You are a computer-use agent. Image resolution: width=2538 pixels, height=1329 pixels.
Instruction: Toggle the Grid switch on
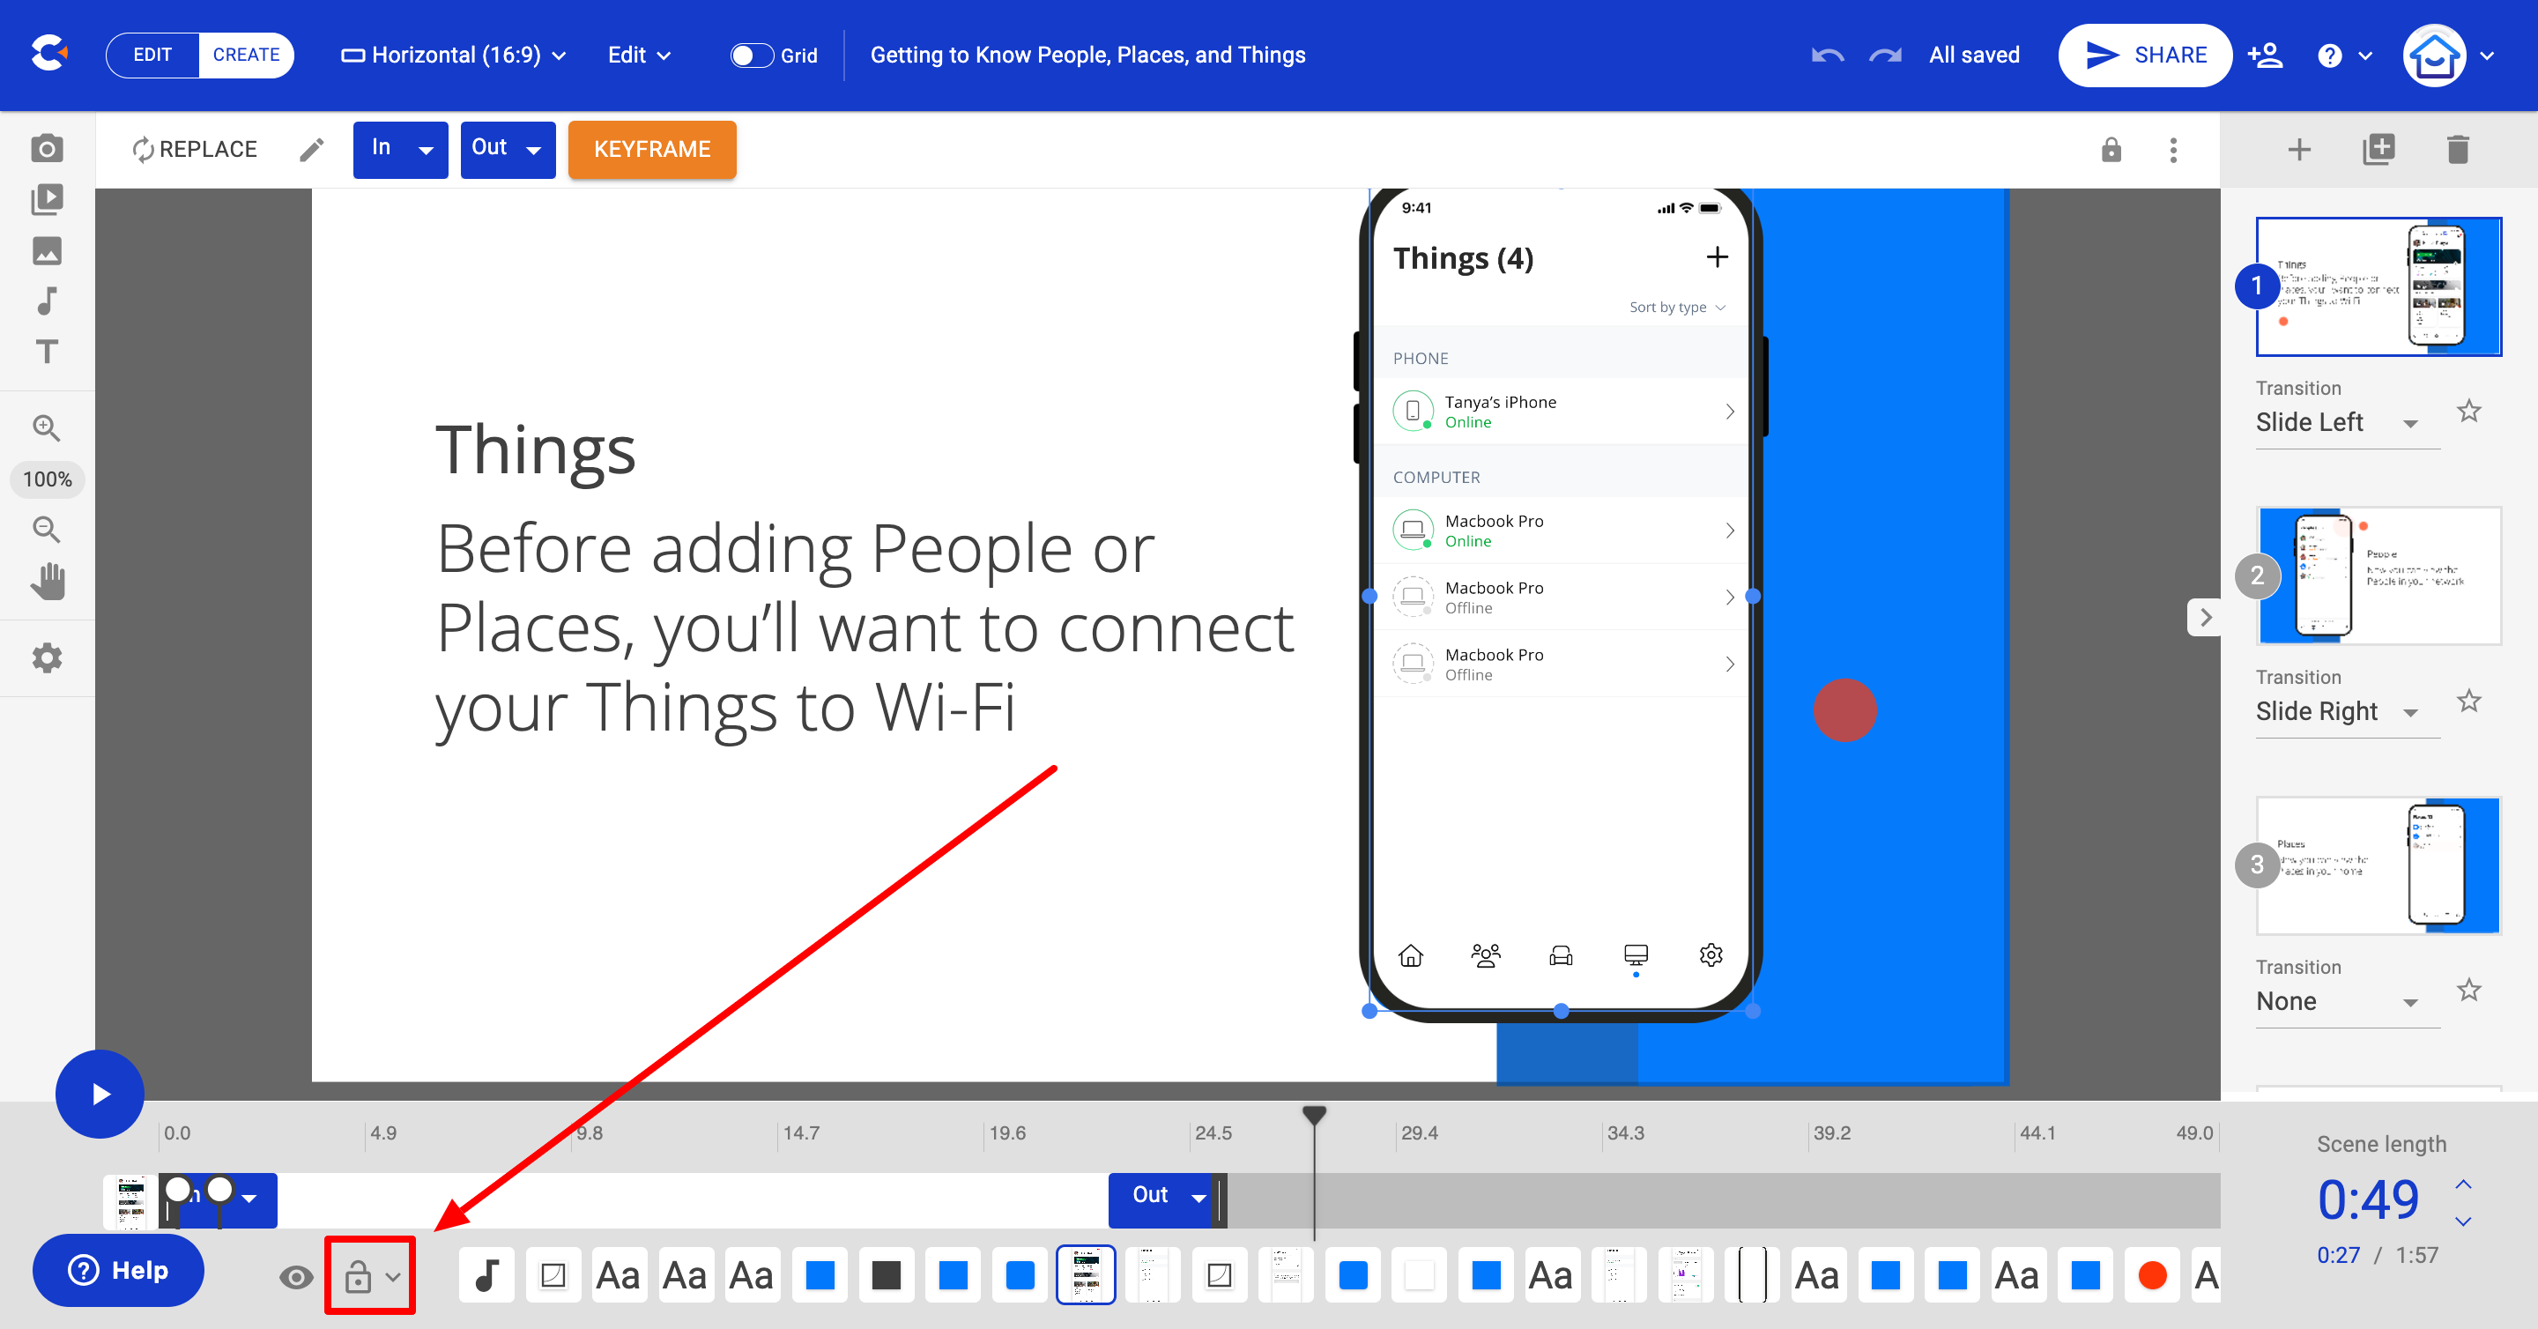[x=752, y=56]
